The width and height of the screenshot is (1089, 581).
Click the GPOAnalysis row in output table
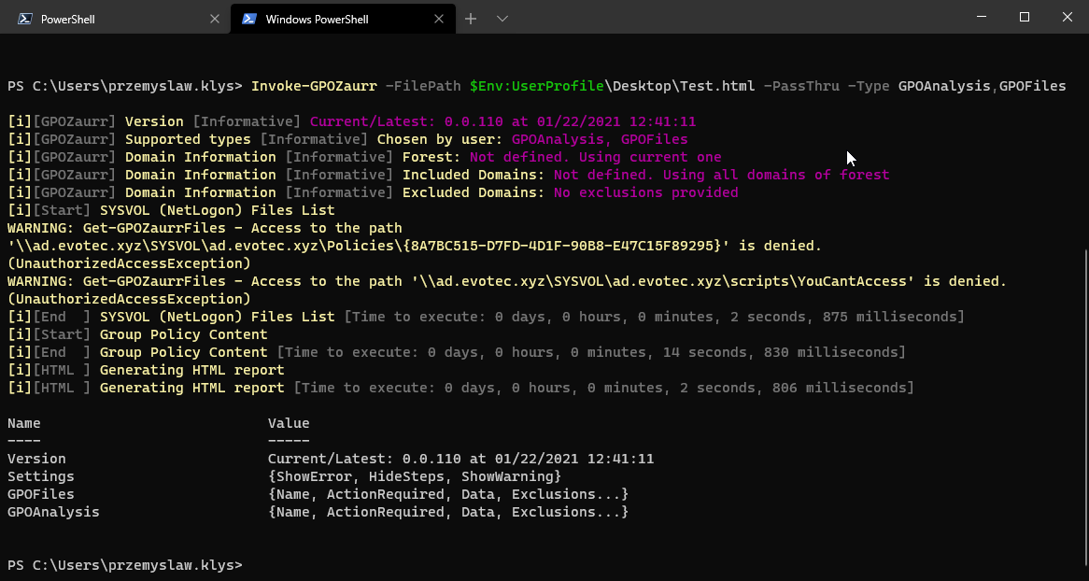(53, 512)
